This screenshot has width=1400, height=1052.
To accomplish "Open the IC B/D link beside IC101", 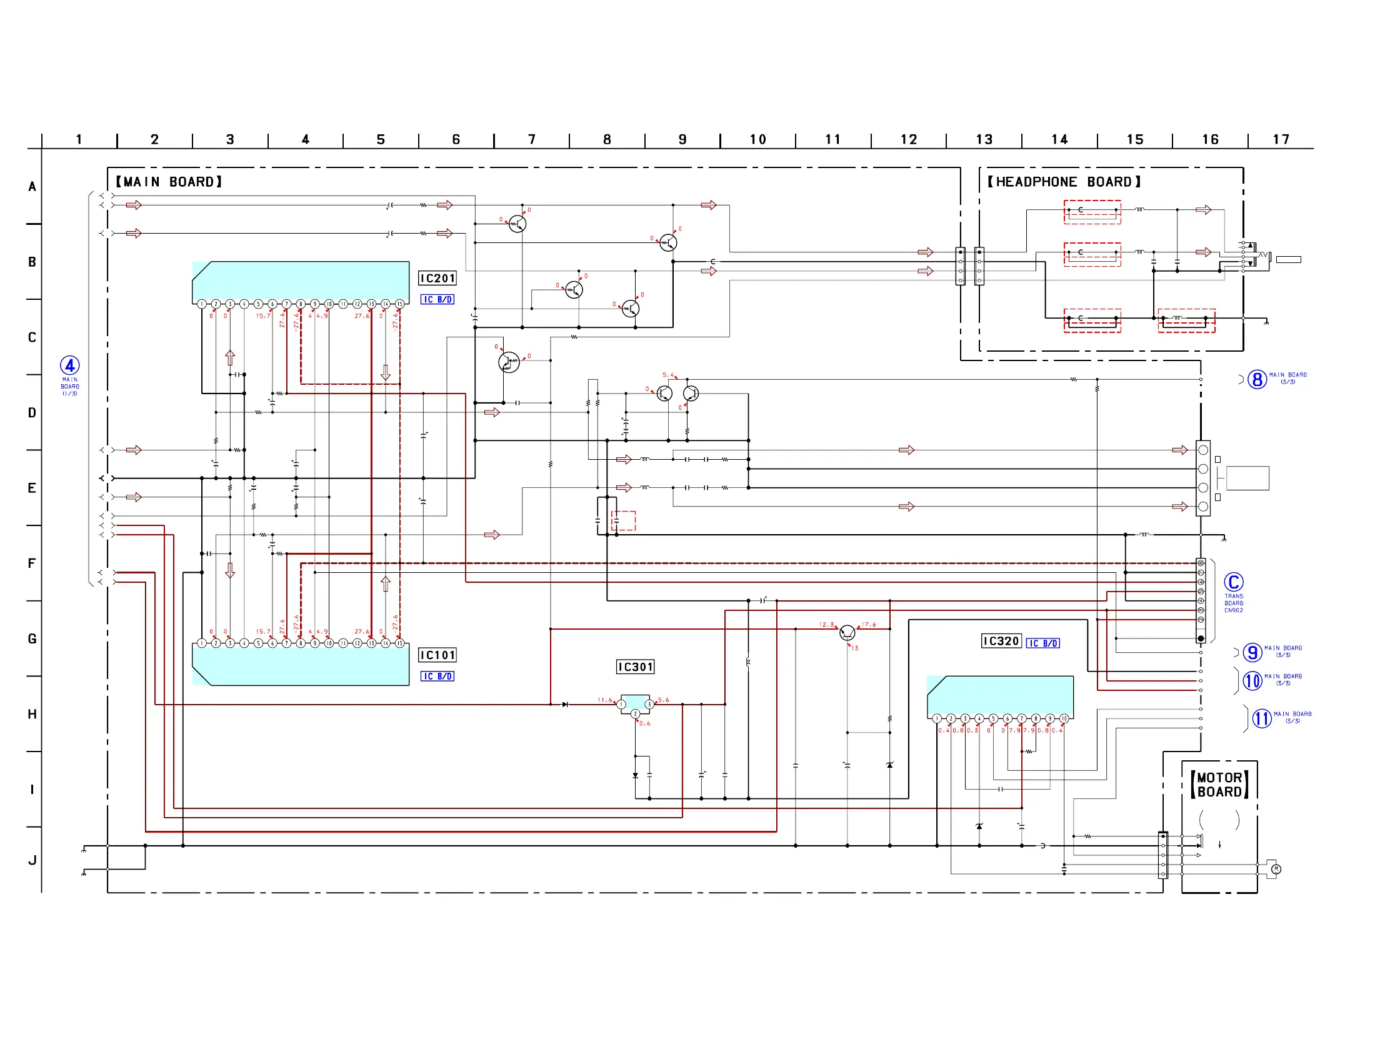I will 437,676.
